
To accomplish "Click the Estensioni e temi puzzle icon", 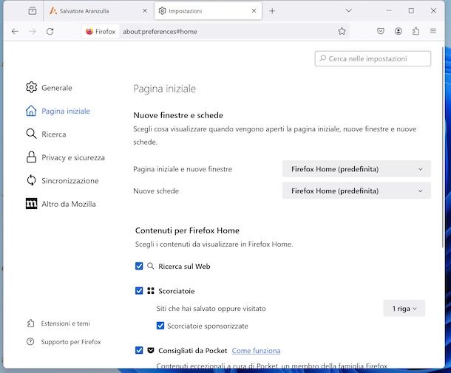I will click(x=30, y=324).
